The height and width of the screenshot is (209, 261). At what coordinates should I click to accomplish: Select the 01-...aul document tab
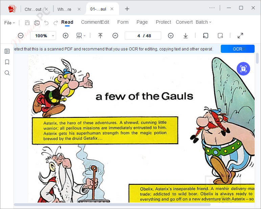pyautogui.click(x=98, y=9)
